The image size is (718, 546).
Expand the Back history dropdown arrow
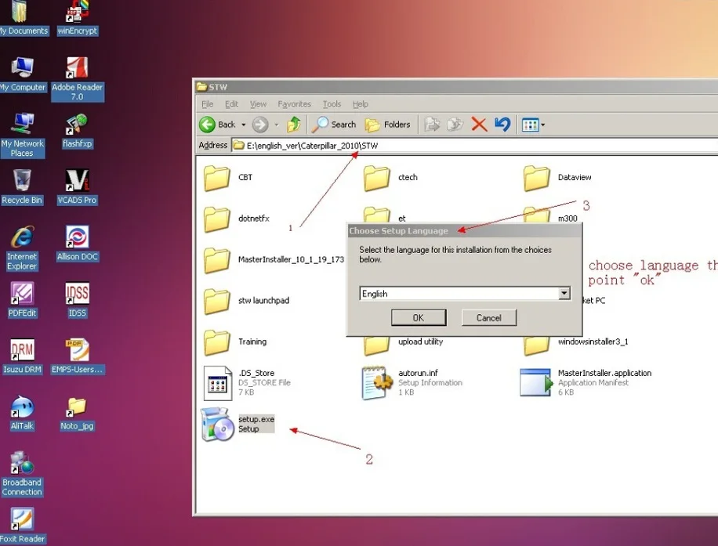click(244, 125)
